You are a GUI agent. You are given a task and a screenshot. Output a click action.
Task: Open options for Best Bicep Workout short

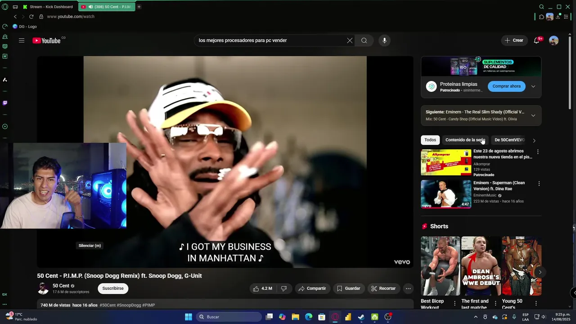click(455, 303)
